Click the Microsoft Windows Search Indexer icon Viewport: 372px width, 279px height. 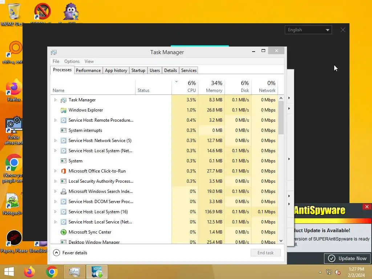[x=63, y=191]
